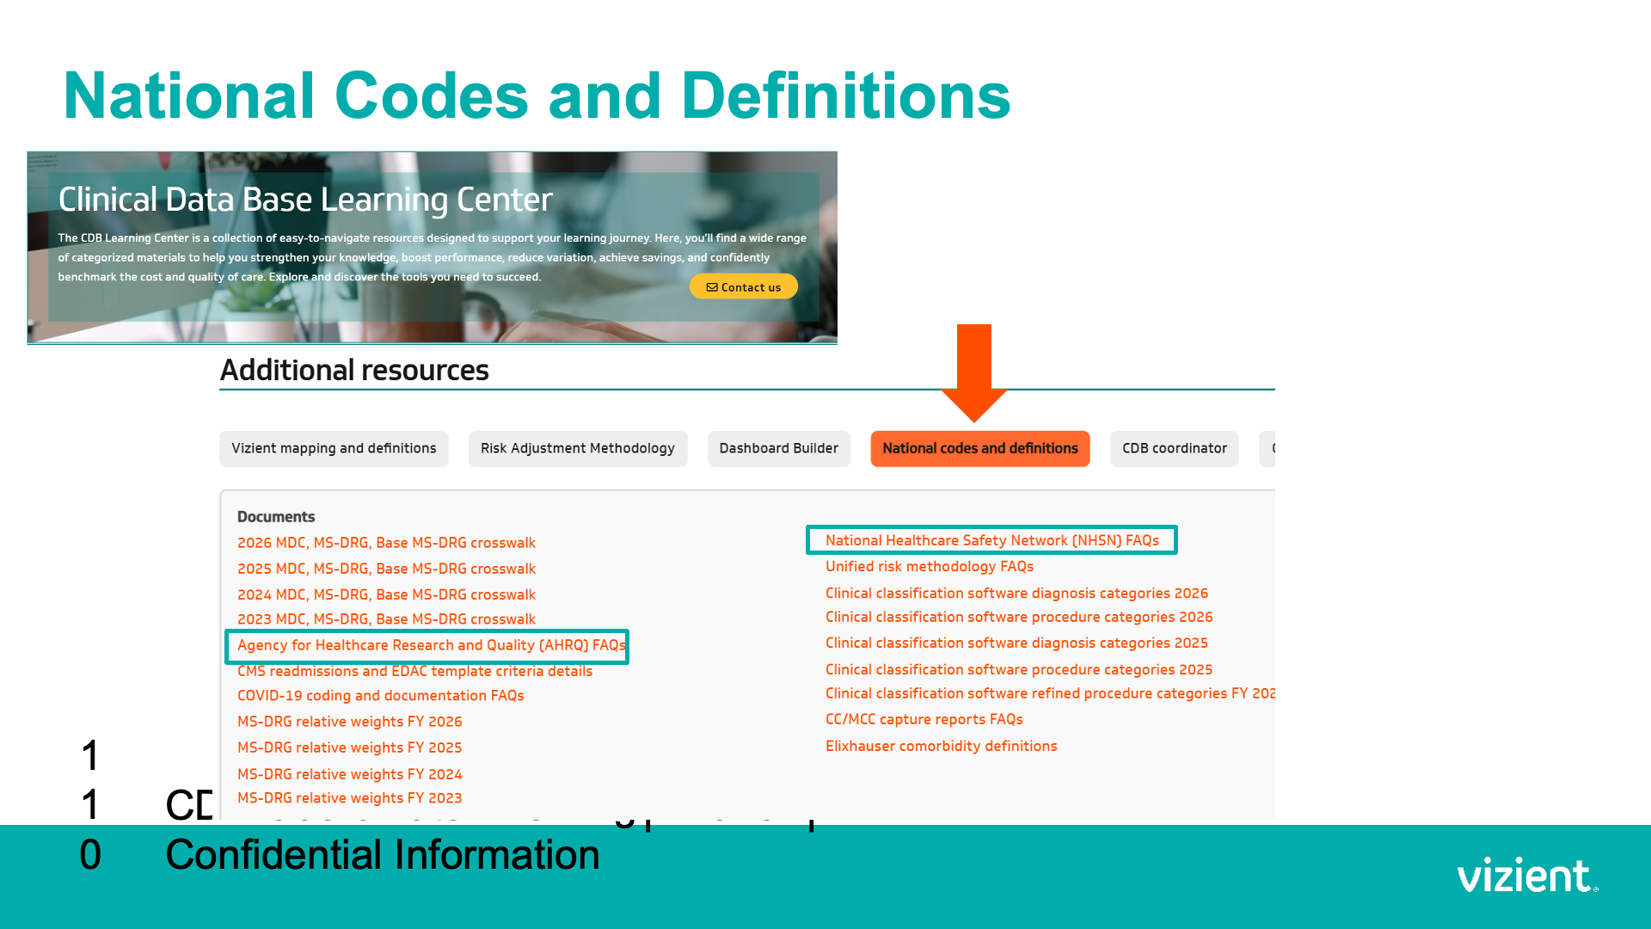Open 2025 MDC, MS-DRG crosswalk link
The width and height of the screenshot is (1651, 929).
pos(386,569)
